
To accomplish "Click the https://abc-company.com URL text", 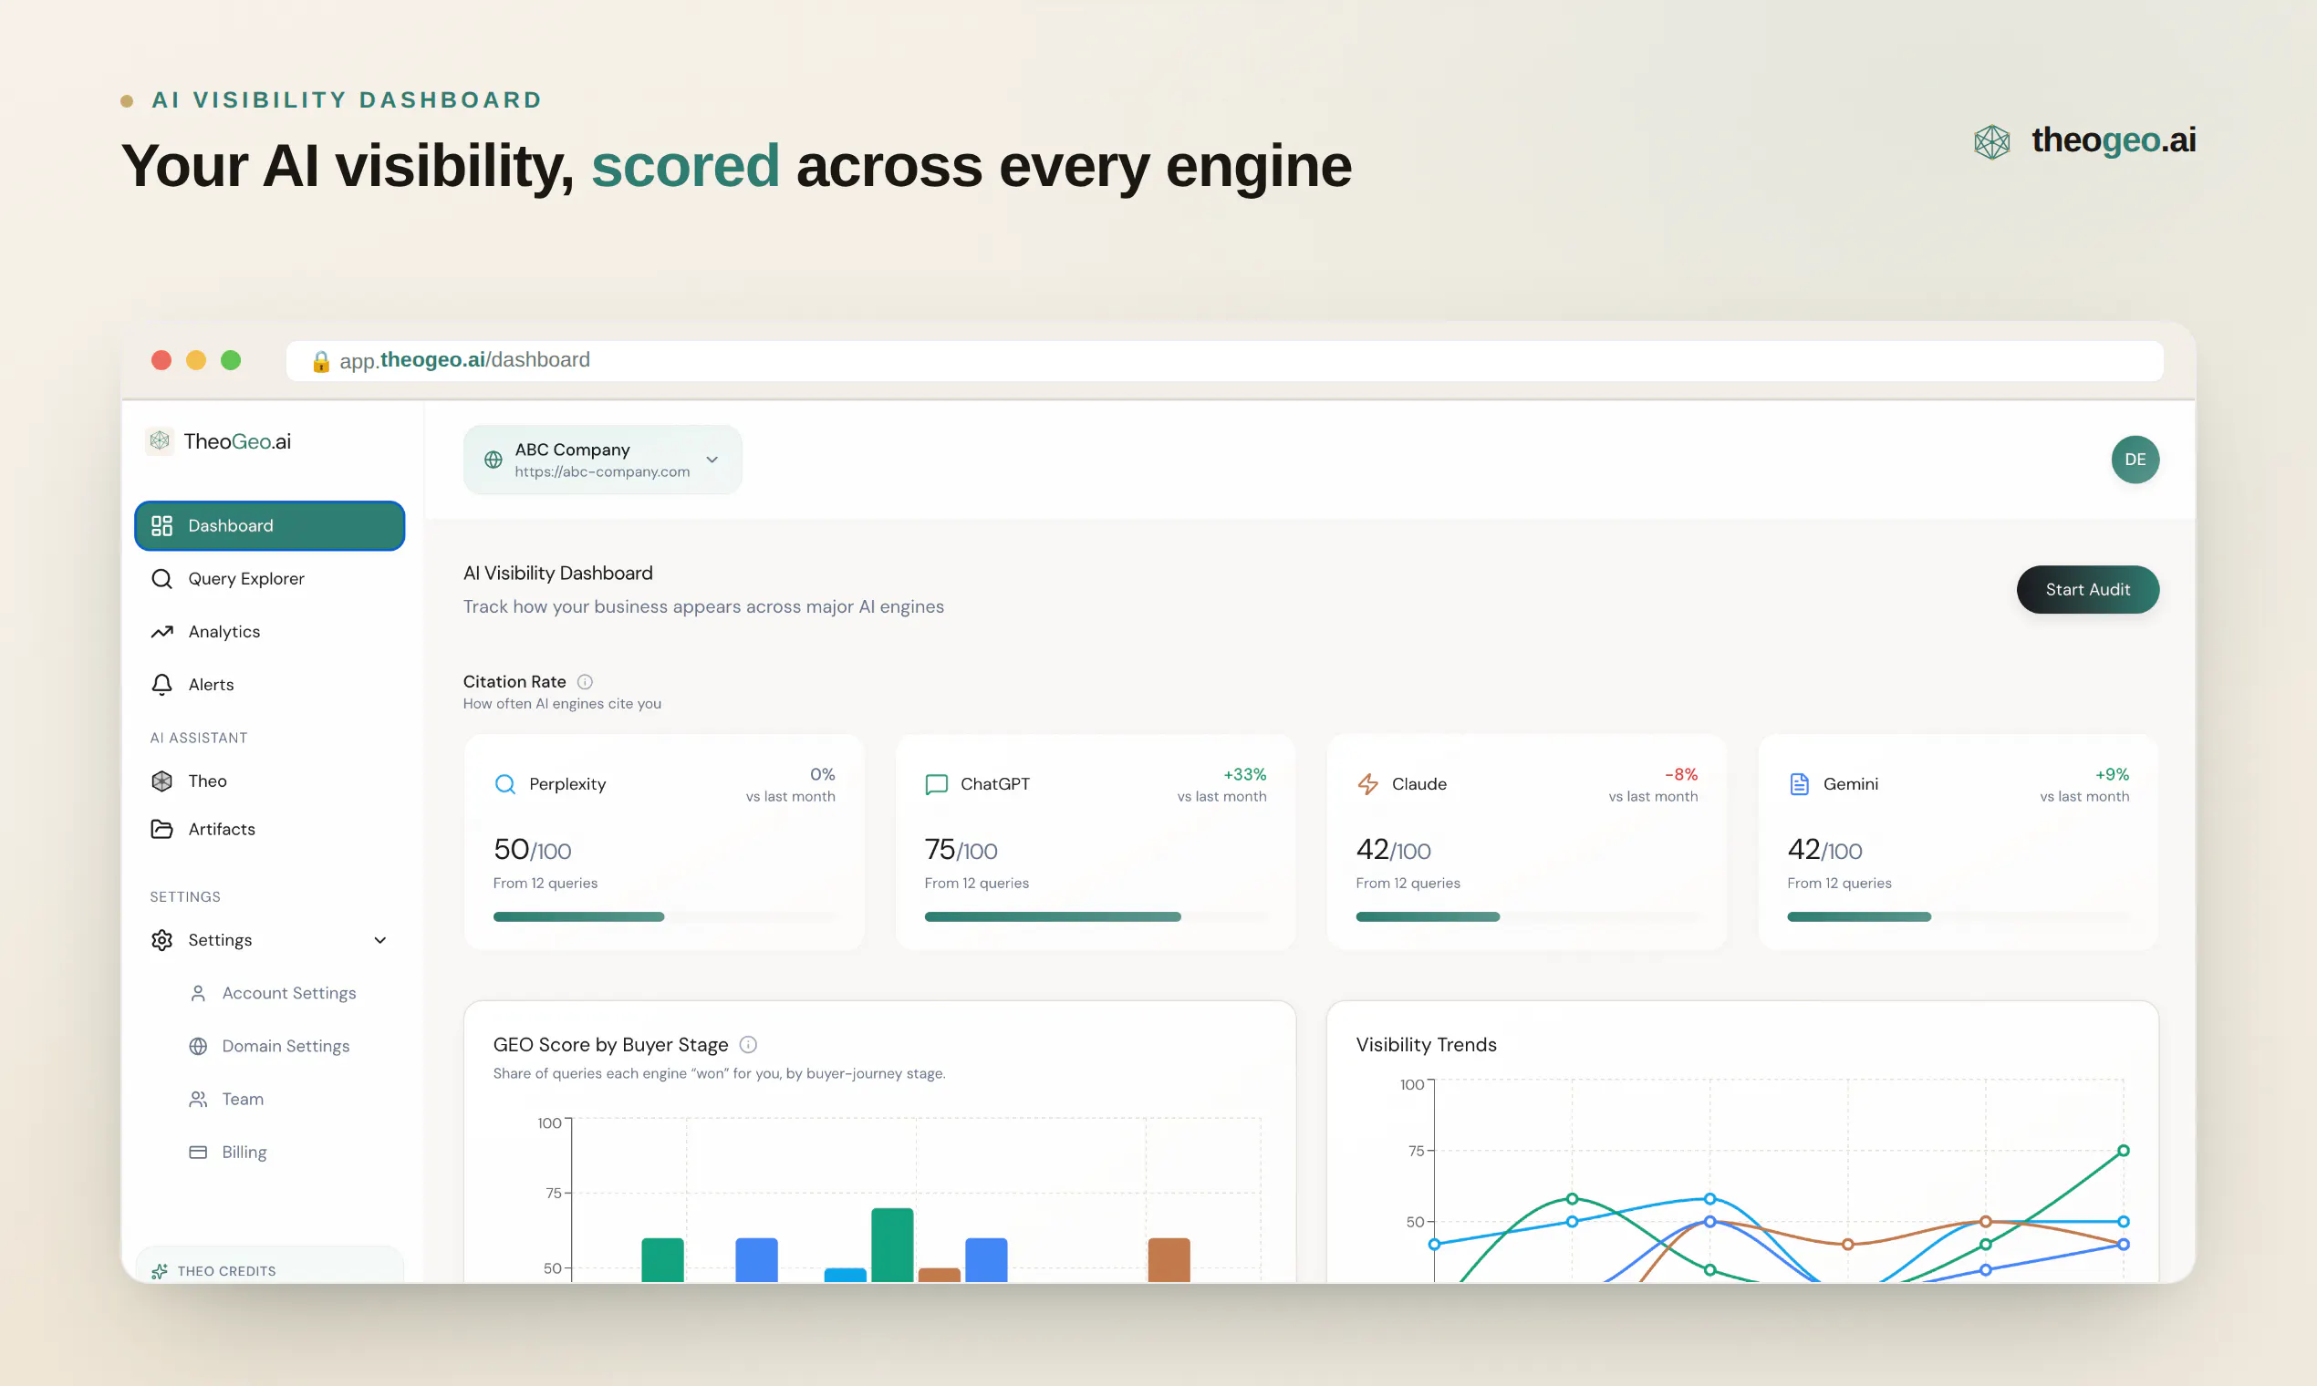I will coord(603,472).
